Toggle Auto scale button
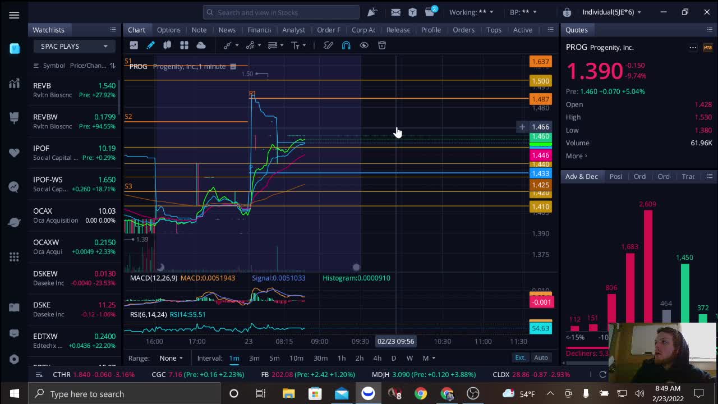 [x=541, y=358]
